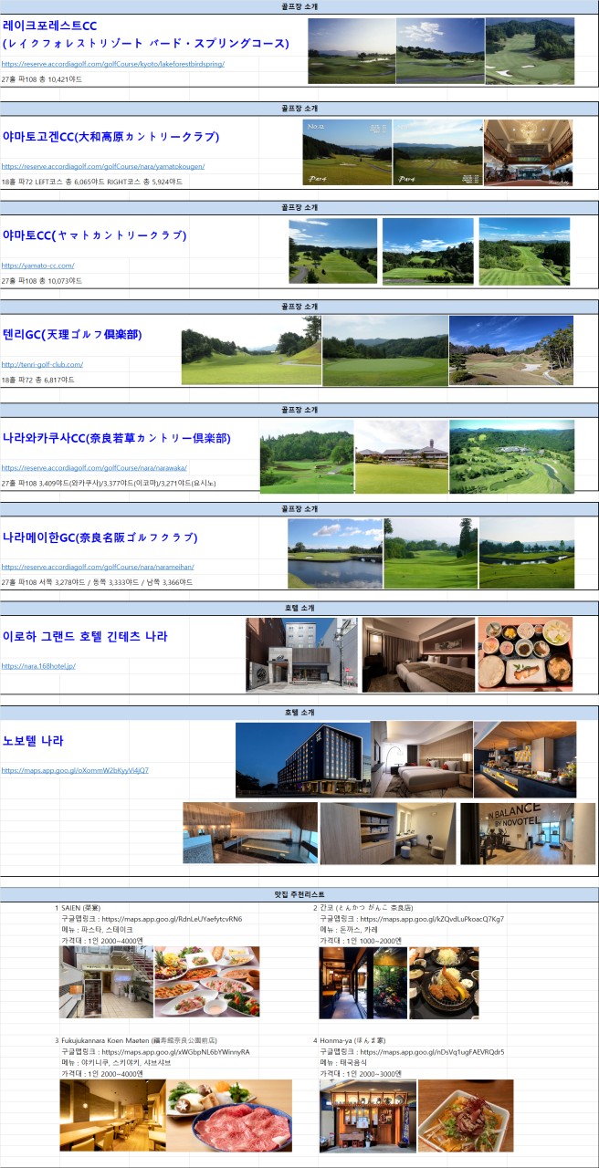Open the narawaka reservation link
The image size is (599, 1168).
pos(94,468)
